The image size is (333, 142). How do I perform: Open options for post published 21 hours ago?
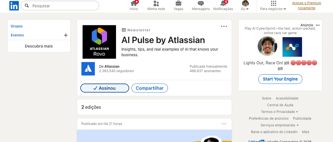point(224,124)
